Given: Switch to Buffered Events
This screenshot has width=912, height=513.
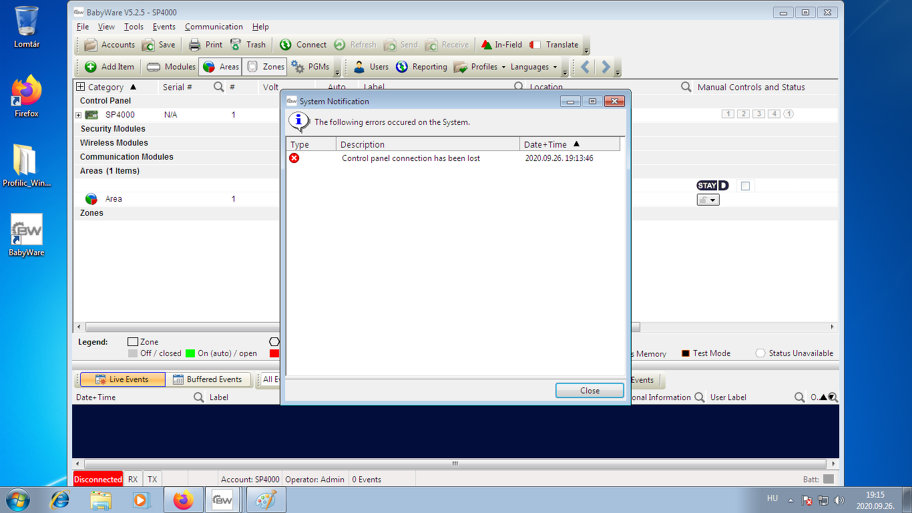Looking at the screenshot, I should (x=208, y=379).
